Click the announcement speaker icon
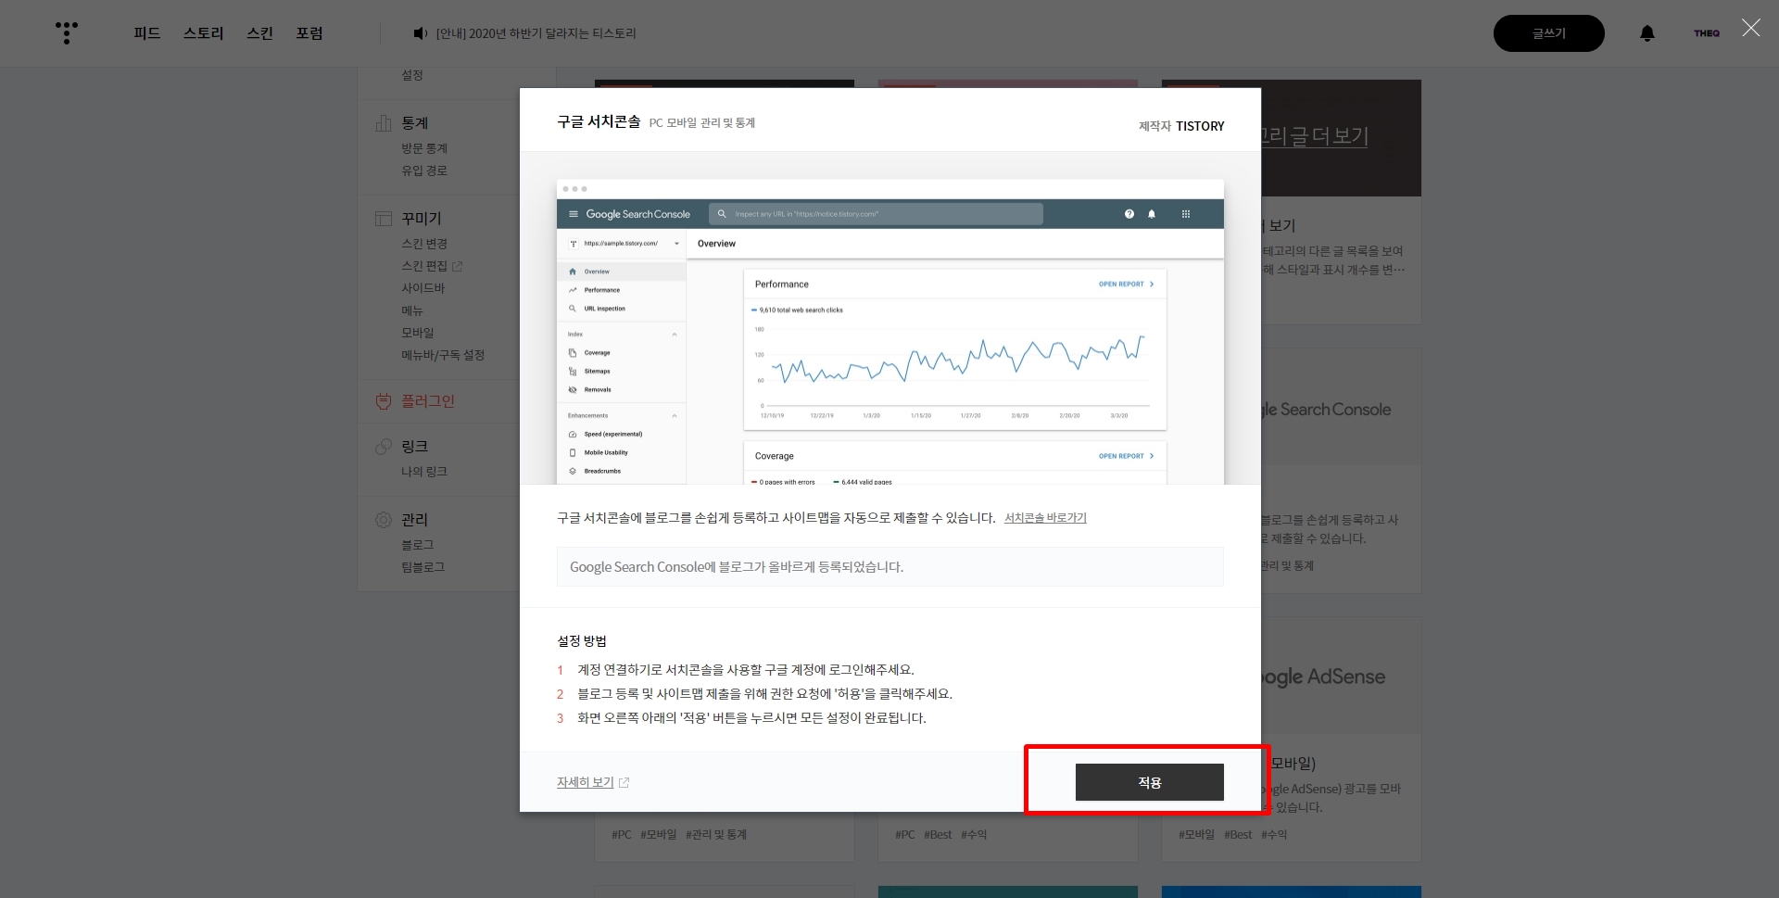Image resolution: width=1779 pixels, height=898 pixels. coord(420,33)
